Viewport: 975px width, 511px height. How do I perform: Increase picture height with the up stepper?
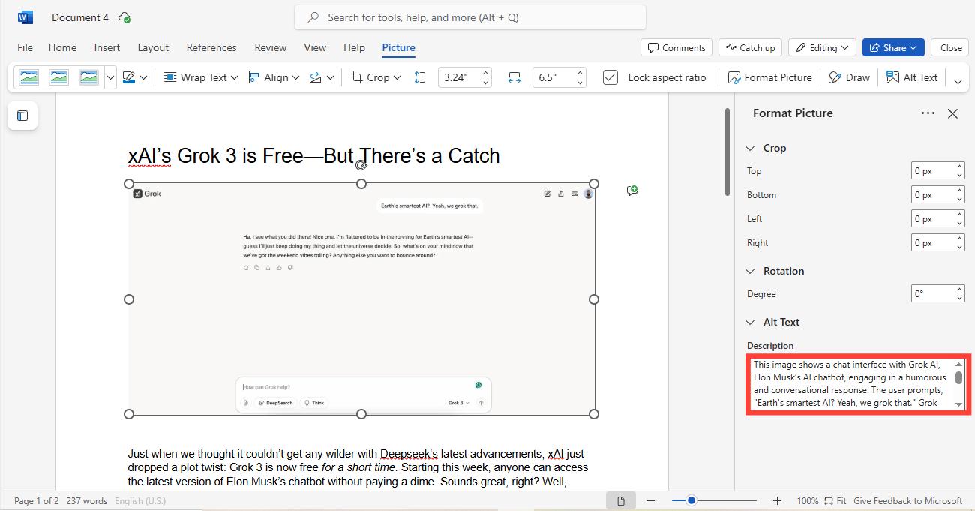click(x=486, y=73)
